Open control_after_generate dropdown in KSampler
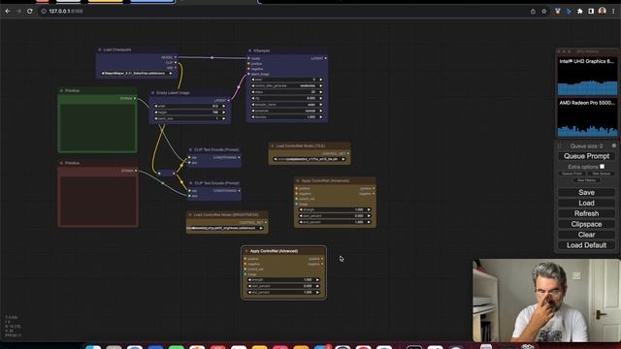The height and width of the screenshot is (349, 621). (287, 86)
